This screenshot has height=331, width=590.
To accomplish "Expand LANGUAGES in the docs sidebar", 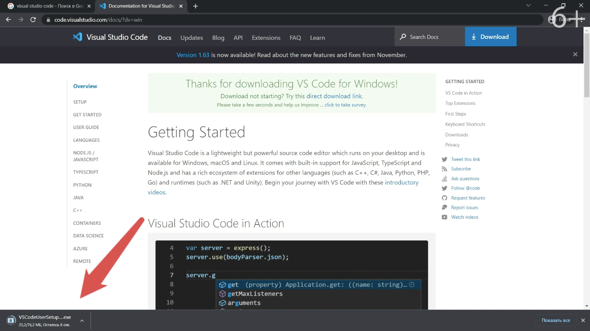I will tap(86, 140).
